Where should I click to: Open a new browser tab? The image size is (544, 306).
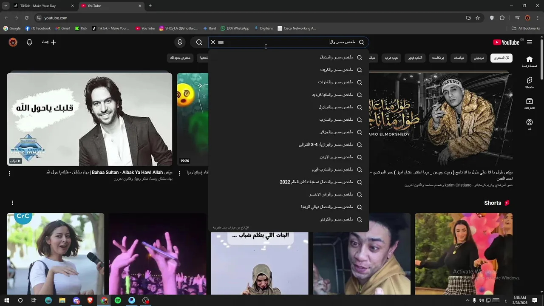(150, 6)
